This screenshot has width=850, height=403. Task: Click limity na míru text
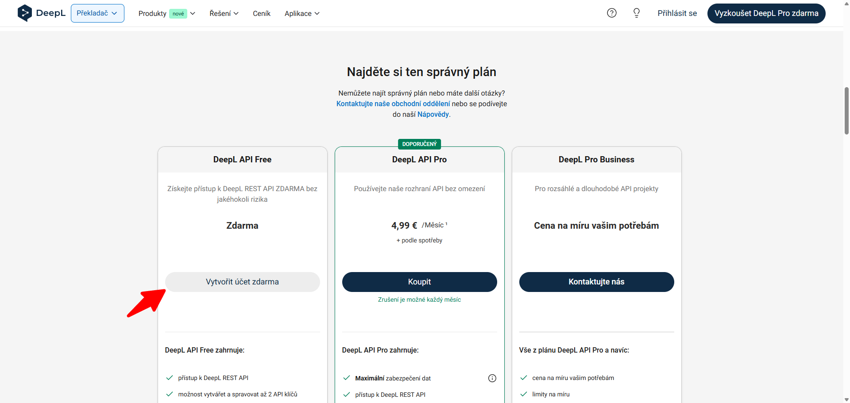(551, 394)
